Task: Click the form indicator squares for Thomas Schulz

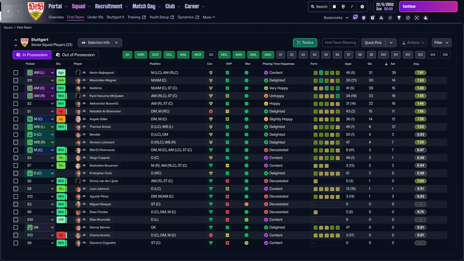Action: click(x=327, y=127)
